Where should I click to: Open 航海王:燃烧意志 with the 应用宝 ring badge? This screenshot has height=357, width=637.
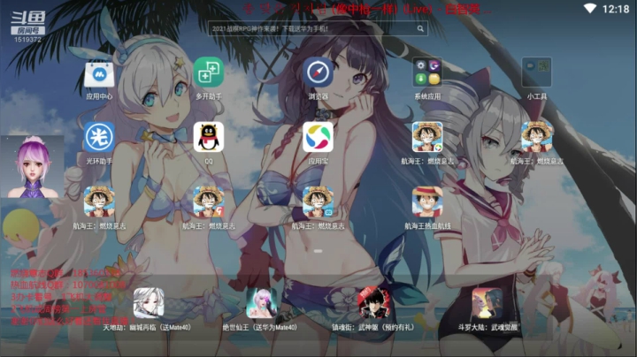427,137
